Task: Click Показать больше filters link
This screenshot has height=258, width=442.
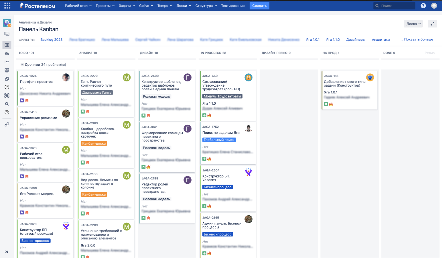Action: pyautogui.click(x=417, y=39)
